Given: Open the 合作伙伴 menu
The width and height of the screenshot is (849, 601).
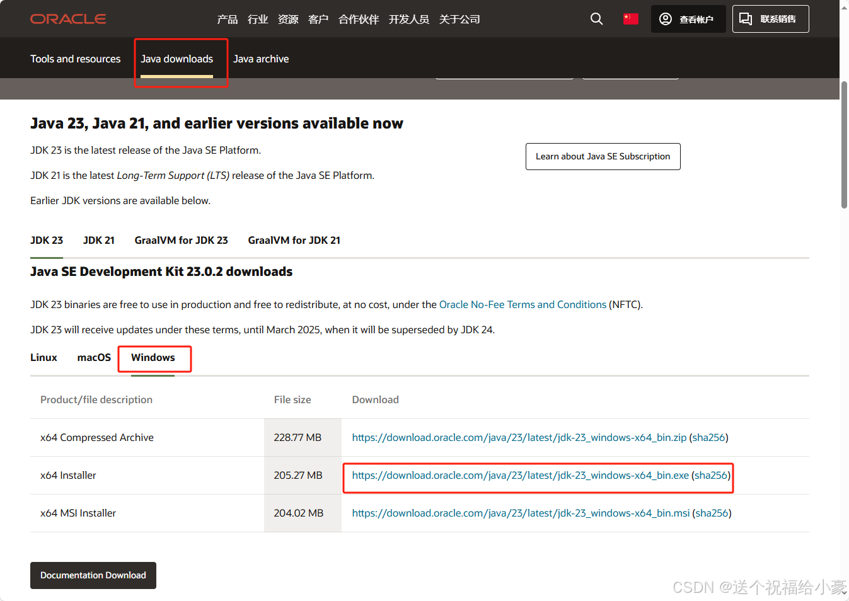Looking at the screenshot, I should tap(359, 20).
